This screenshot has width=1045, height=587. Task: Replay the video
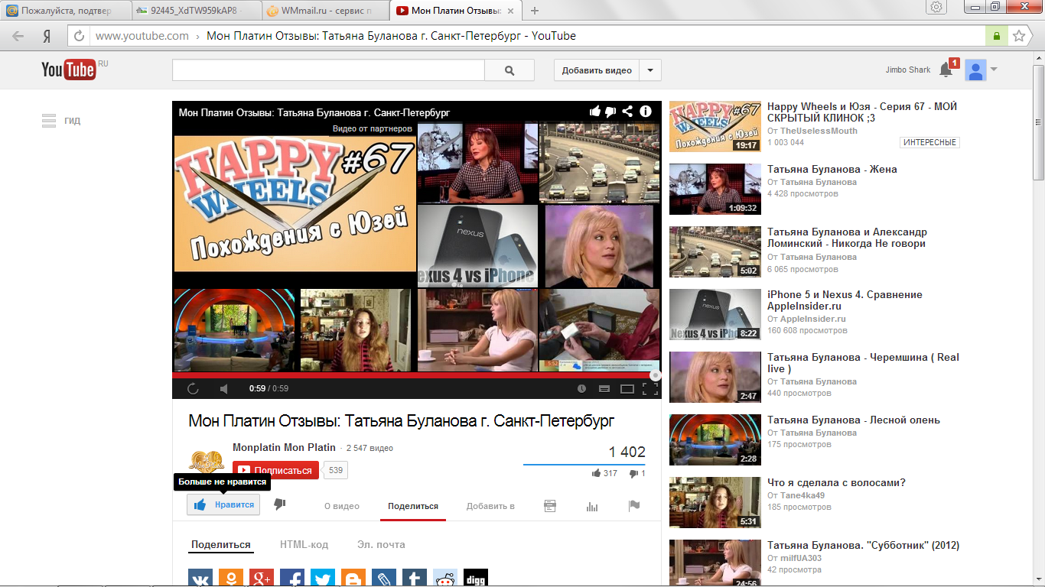click(193, 388)
